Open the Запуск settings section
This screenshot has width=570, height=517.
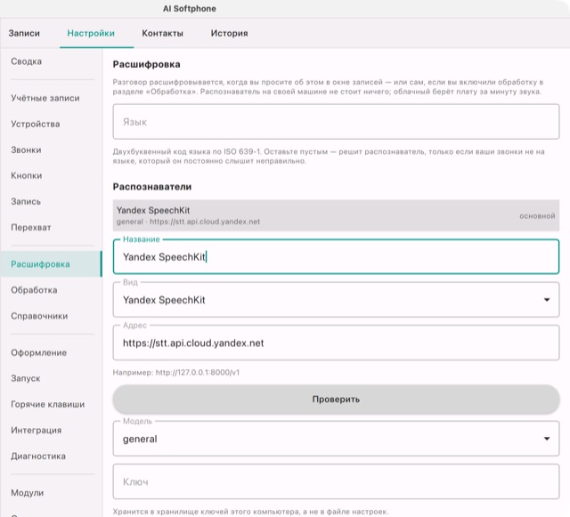[x=51, y=378]
